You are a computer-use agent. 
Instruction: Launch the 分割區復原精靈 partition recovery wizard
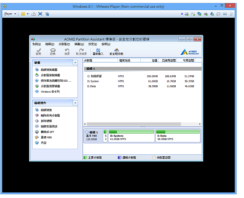[x=50, y=86]
